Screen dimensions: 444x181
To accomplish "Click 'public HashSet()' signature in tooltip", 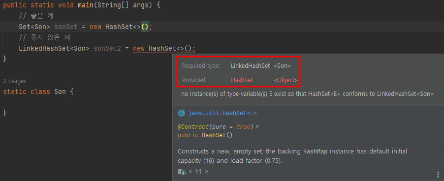I will (x=205, y=135).
